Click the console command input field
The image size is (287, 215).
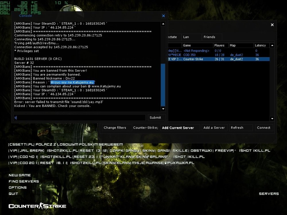(79, 118)
